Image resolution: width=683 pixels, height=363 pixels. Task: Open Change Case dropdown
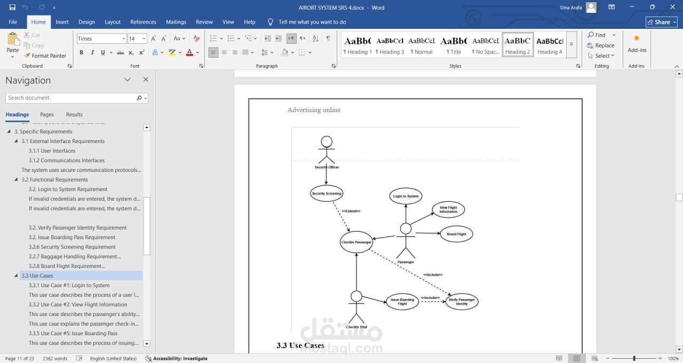[x=179, y=38]
